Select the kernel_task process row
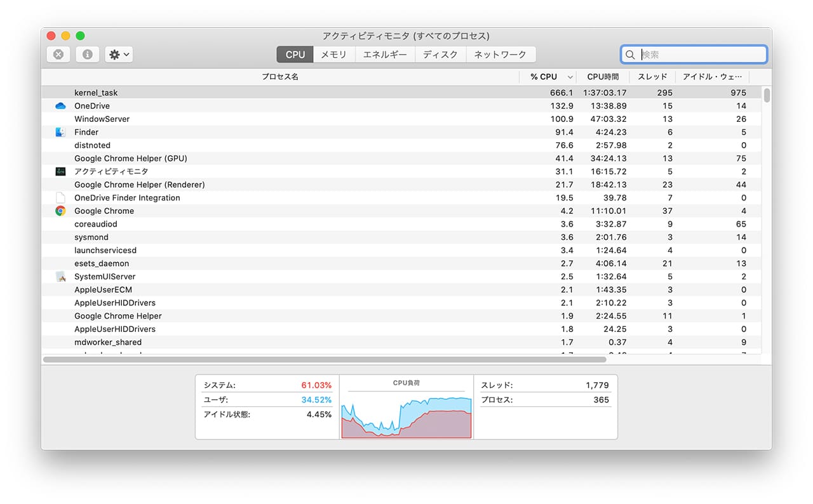The width and height of the screenshot is (813, 504). 401,93
